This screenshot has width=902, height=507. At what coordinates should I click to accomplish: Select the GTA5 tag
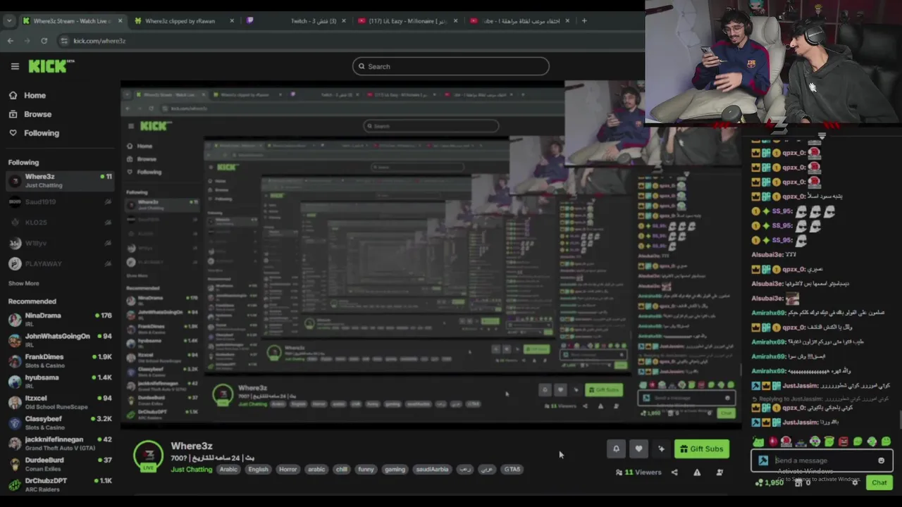click(x=512, y=469)
